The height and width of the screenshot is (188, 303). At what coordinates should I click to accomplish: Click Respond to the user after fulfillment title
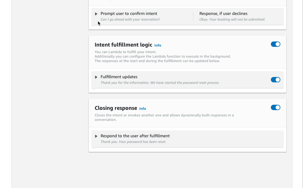tap(135, 136)
